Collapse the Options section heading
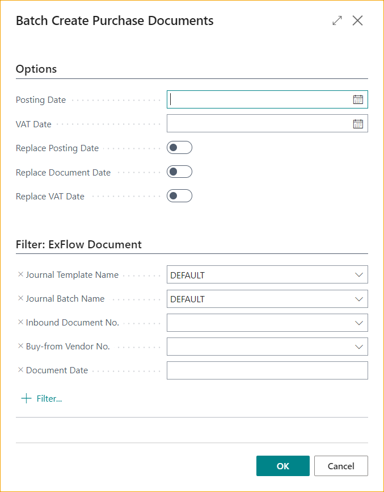Screen dimensions: 384x492 pos(36,69)
